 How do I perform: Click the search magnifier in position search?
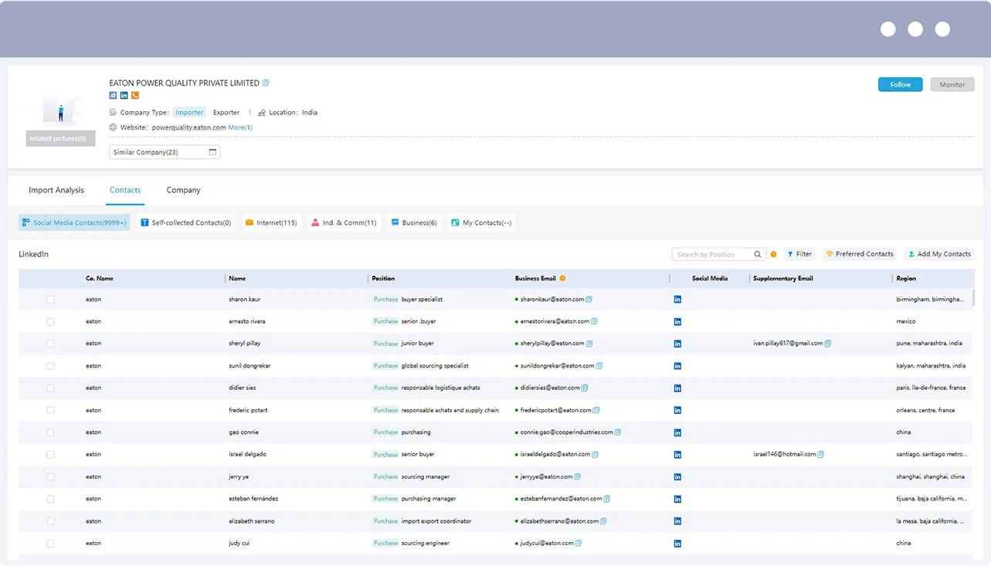point(758,254)
